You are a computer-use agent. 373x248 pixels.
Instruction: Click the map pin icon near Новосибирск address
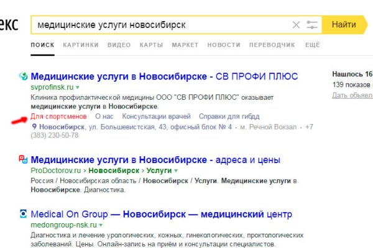(34, 126)
